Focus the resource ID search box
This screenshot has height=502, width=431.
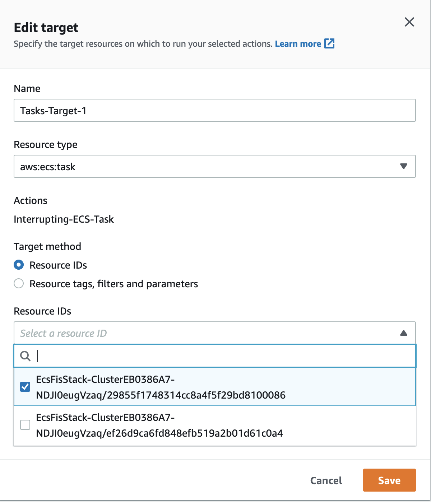(215, 356)
